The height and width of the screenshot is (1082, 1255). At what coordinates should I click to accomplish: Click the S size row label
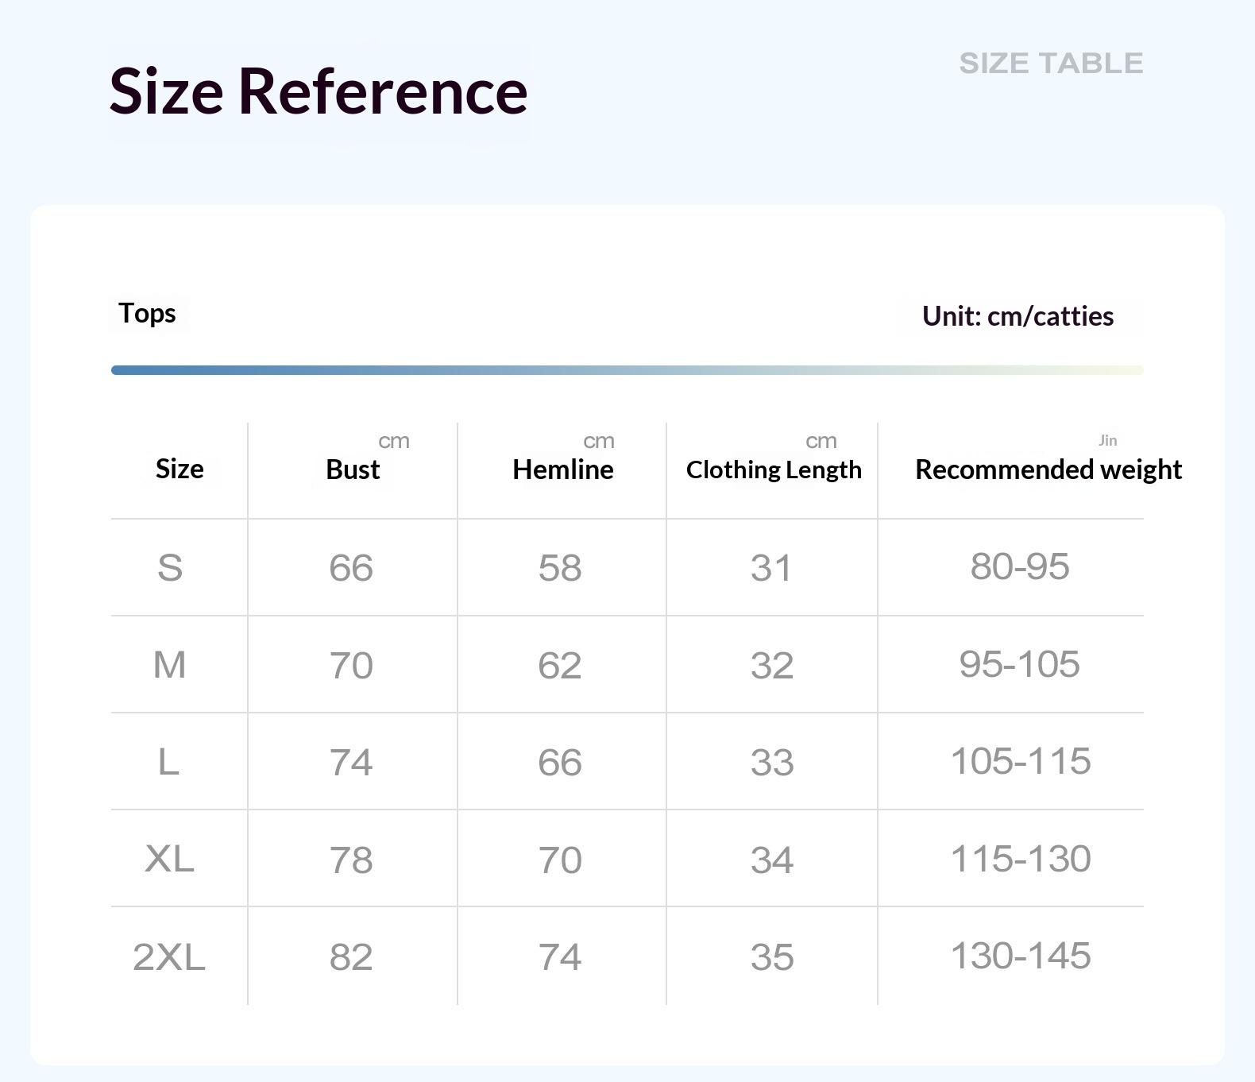coord(170,568)
